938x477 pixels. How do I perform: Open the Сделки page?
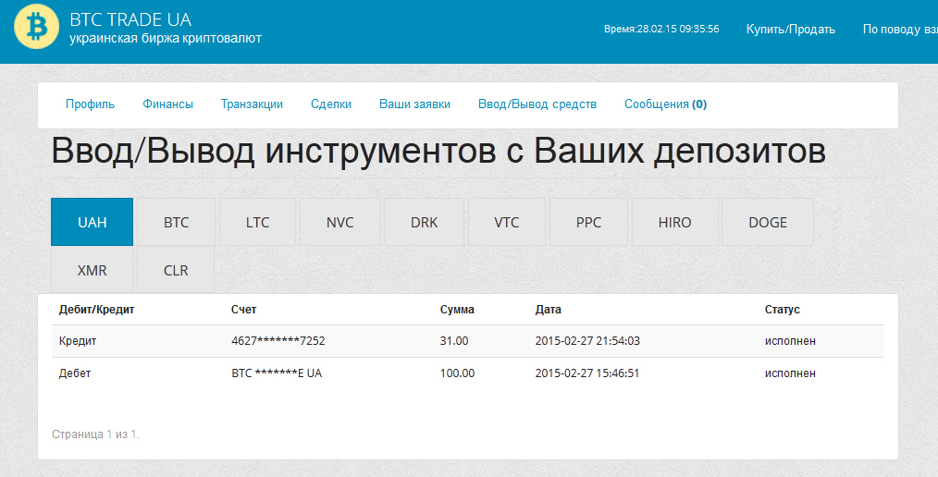click(331, 104)
